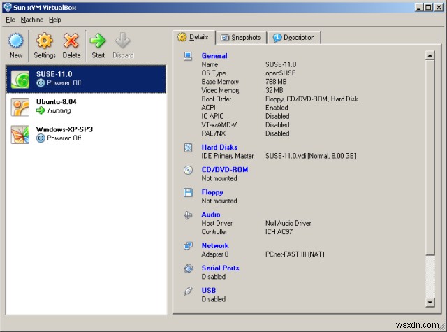
Task: Switch to the Snapshots tab
Action: [x=240, y=38]
